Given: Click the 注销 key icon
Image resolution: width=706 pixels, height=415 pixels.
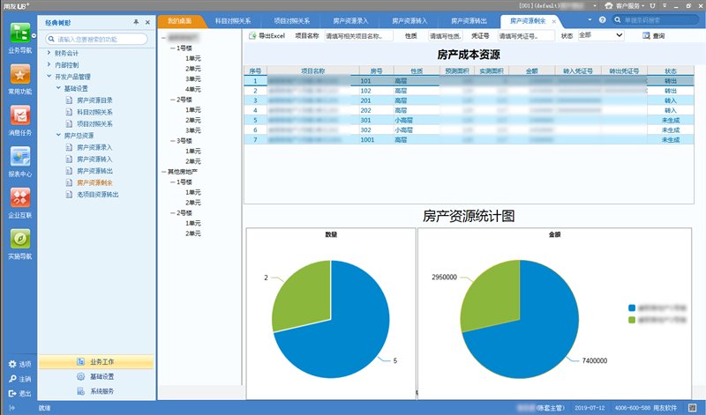Looking at the screenshot, I should point(12,379).
